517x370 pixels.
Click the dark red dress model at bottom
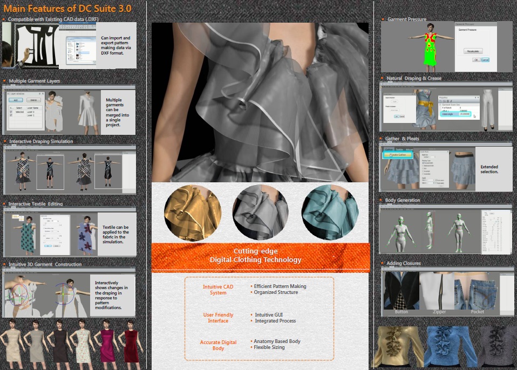click(x=131, y=344)
